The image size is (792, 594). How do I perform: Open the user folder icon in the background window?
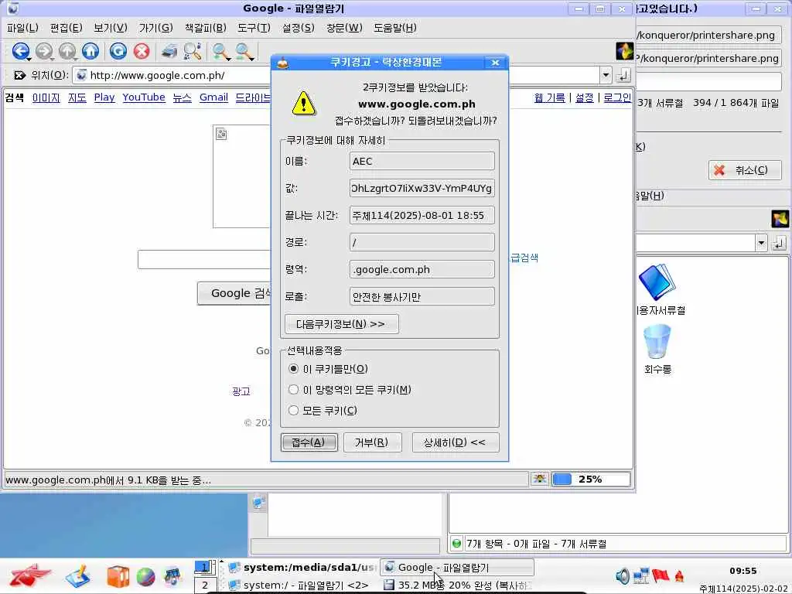[x=657, y=282]
